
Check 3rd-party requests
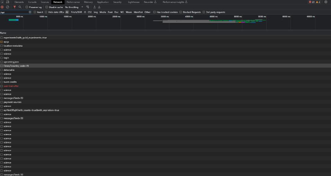tap(204, 12)
